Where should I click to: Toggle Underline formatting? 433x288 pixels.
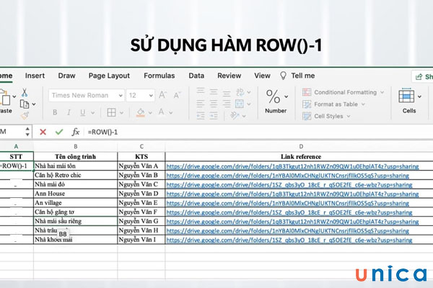click(82, 112)
